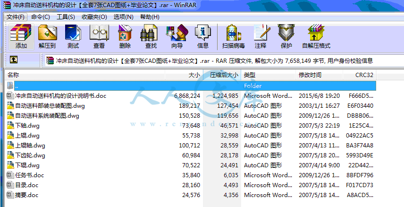
Task: Click the RAR archive icon in address bar
Action: click(50, 60)
